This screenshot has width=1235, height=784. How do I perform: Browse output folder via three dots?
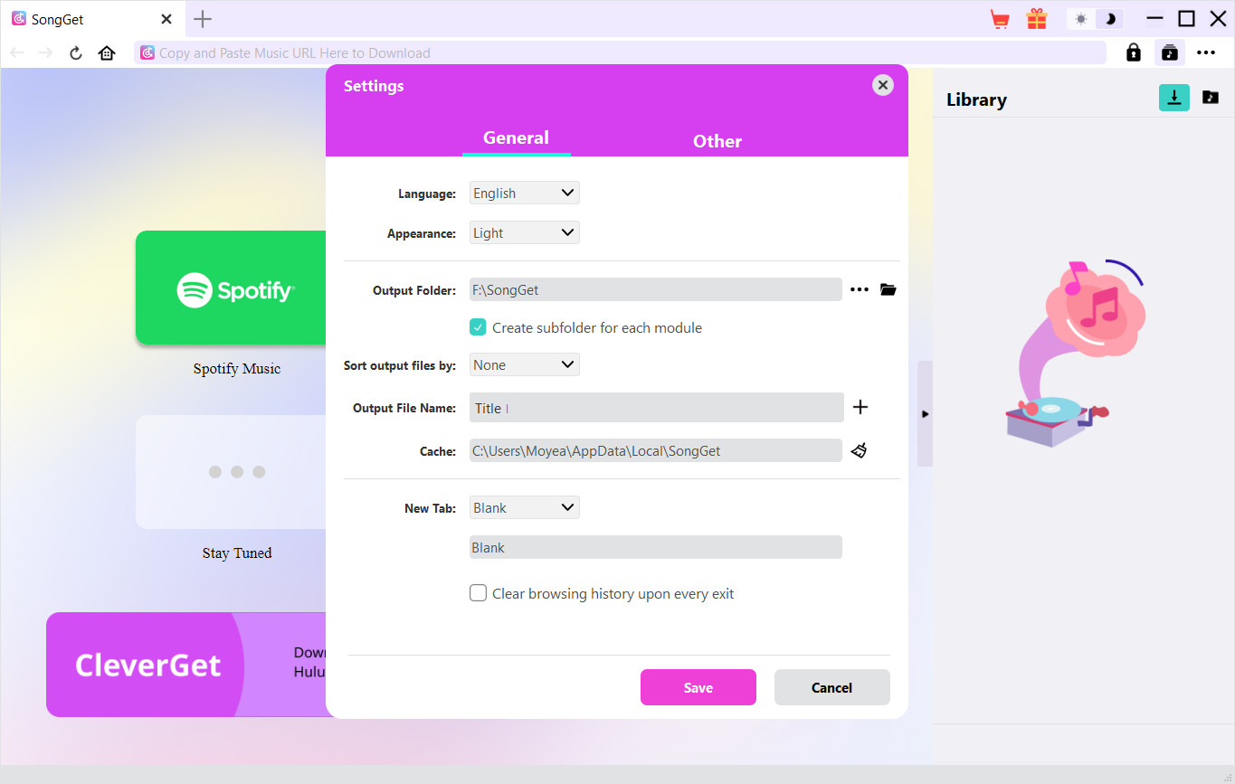coord(860,290)
